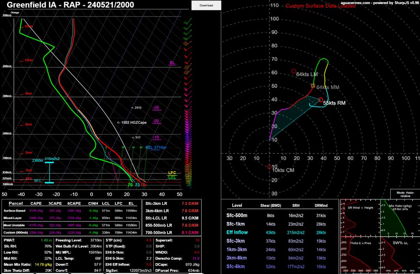Click the Shear (BWD) column header
This screenshot has width=420, height=274.
point(270,206)
